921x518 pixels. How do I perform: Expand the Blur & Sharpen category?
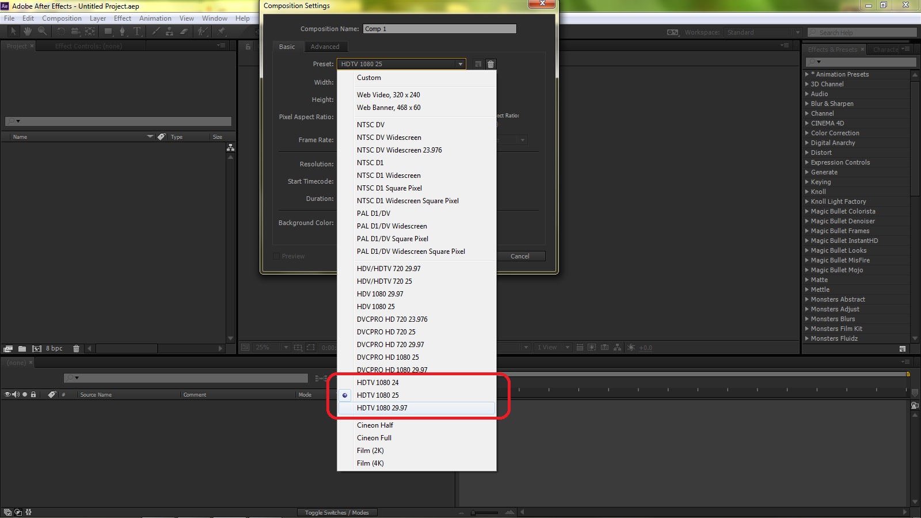(x=807, y=104)
